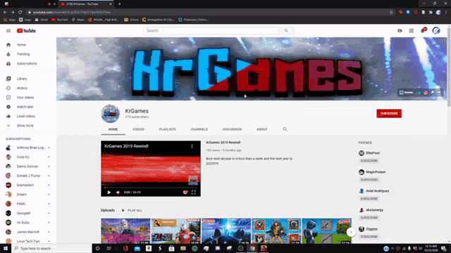
Task: Switch to the About tab
Action: [x=262, y=129]
